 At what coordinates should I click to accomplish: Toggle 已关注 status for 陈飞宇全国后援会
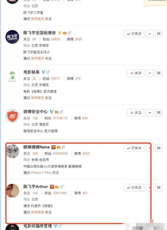click(134, 34)
